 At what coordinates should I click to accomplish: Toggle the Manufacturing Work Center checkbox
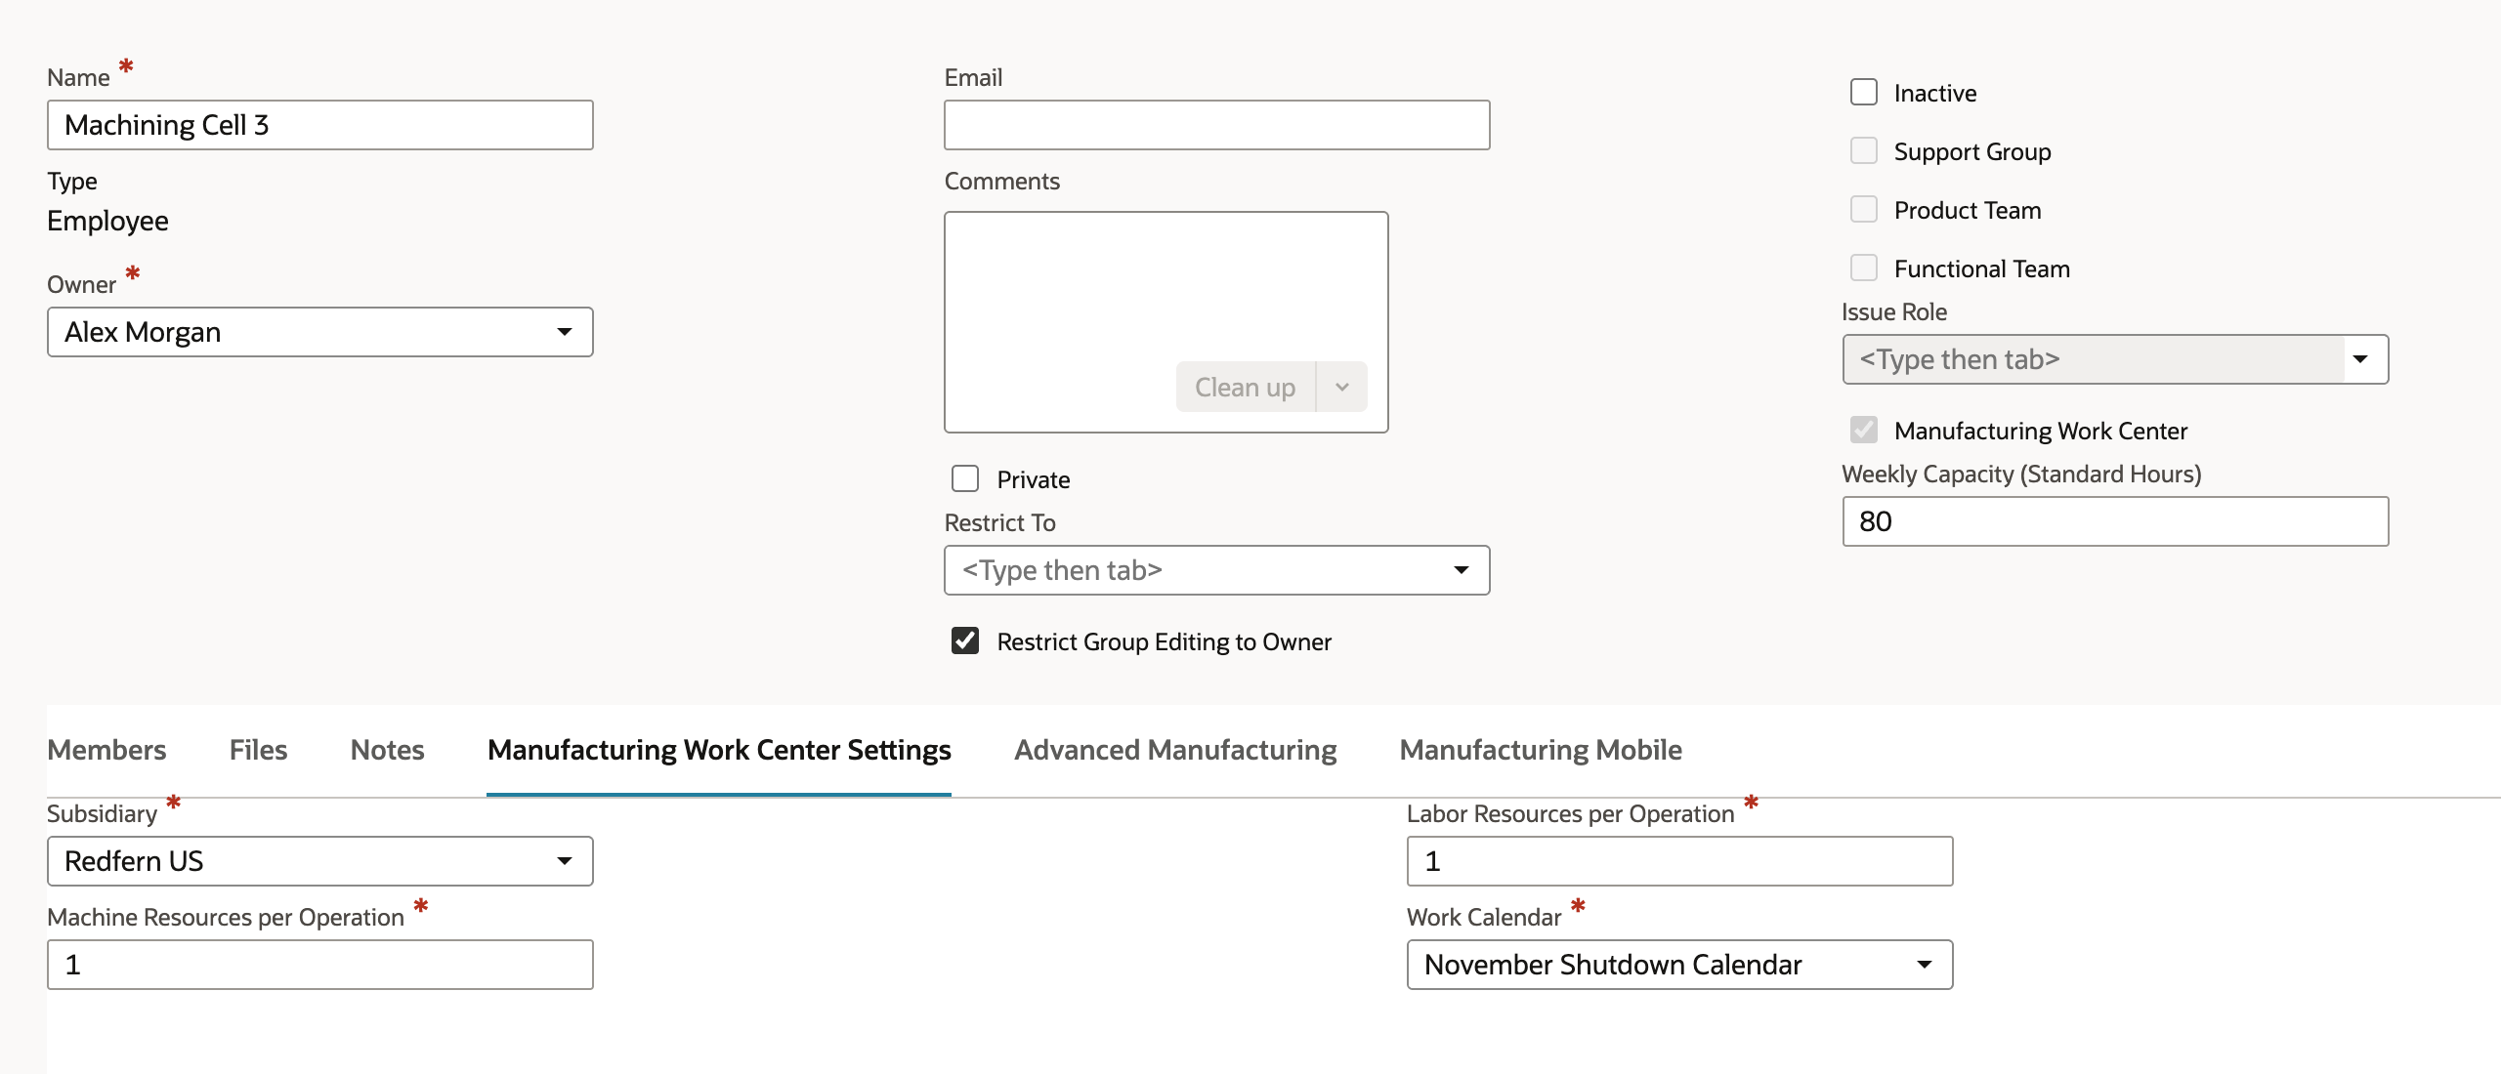tap(1864, 431)
